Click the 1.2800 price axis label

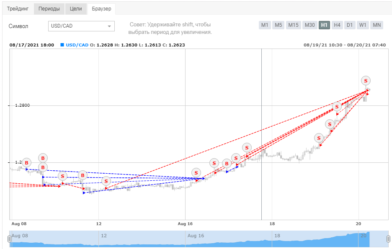pos(23,105)
